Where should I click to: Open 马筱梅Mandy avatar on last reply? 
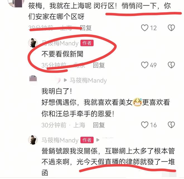[x=33, y=140]
